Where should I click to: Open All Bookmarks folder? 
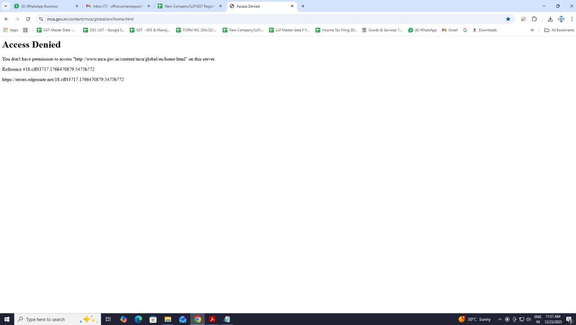(x=559, y=30)
